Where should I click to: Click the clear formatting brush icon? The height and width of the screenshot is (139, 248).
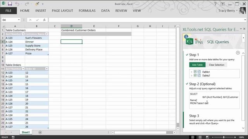(37, 3)
